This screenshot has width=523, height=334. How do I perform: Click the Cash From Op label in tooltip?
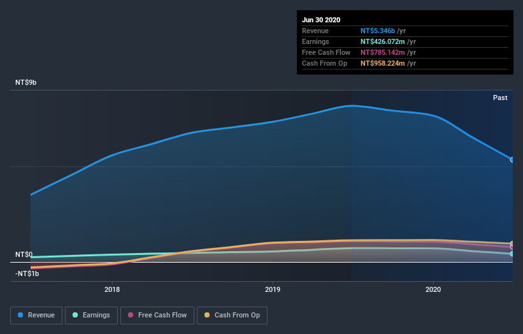[x=324, y=63]
